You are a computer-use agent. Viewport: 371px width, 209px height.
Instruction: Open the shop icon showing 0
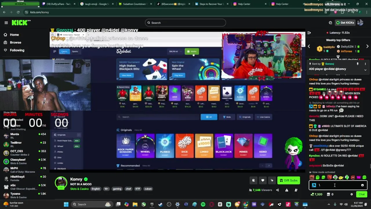click(x=330, y=194)
